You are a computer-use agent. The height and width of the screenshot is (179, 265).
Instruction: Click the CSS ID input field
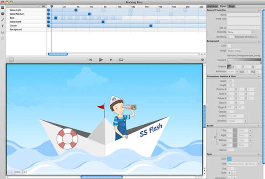coord(244,28)
